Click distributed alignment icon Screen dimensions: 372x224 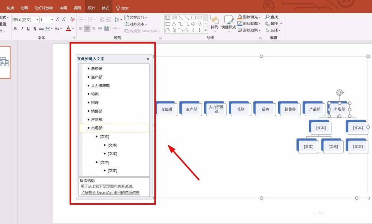pos(106,29)
